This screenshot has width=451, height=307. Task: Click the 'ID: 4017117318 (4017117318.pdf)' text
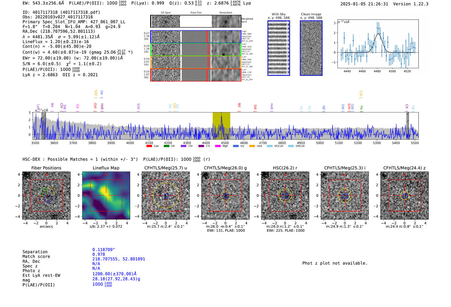[61, 12]
